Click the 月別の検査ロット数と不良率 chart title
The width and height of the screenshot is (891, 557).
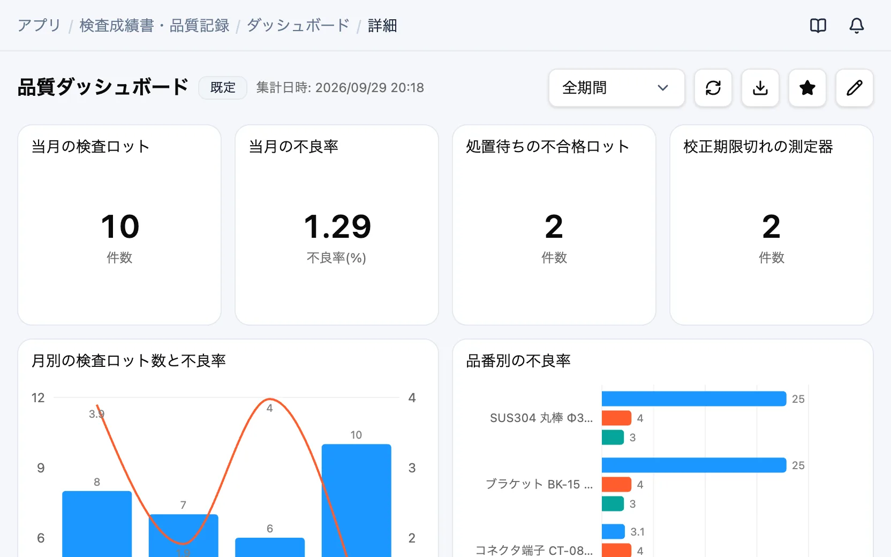click(x=129, y=361)
